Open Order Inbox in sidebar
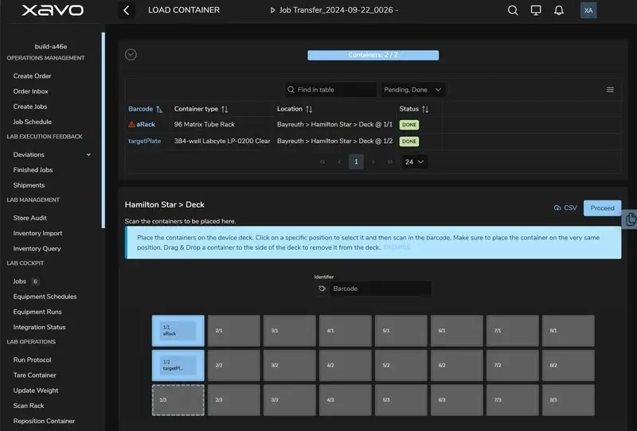The height and width of the screenshot is (431, 637). point(30,91)
